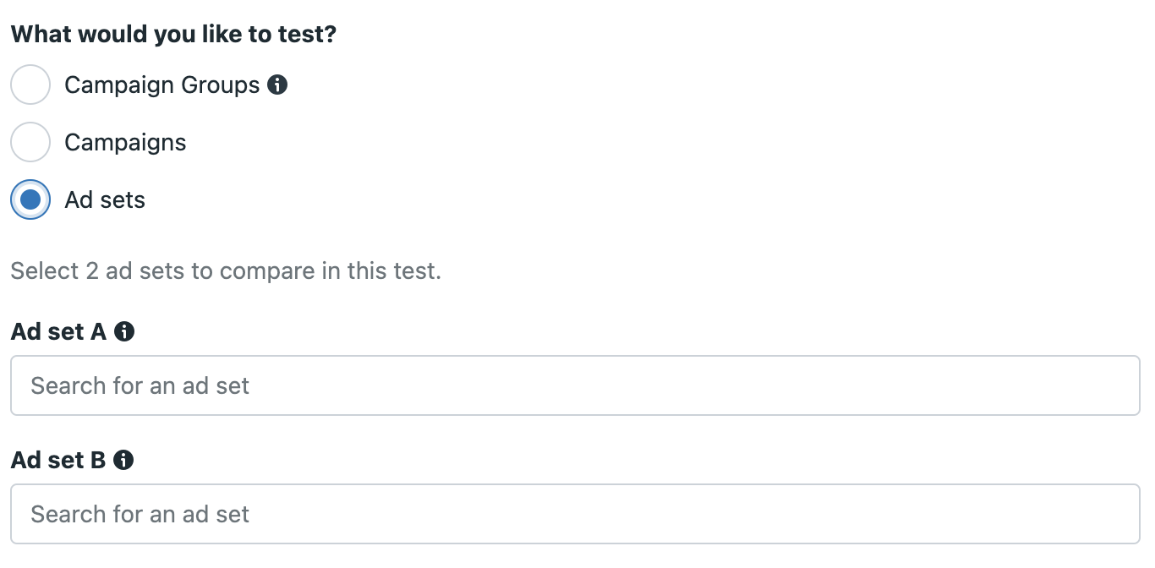
Task: Click 'Search for an ad set' placeholder under Ad set A
Action: (140, 386)
